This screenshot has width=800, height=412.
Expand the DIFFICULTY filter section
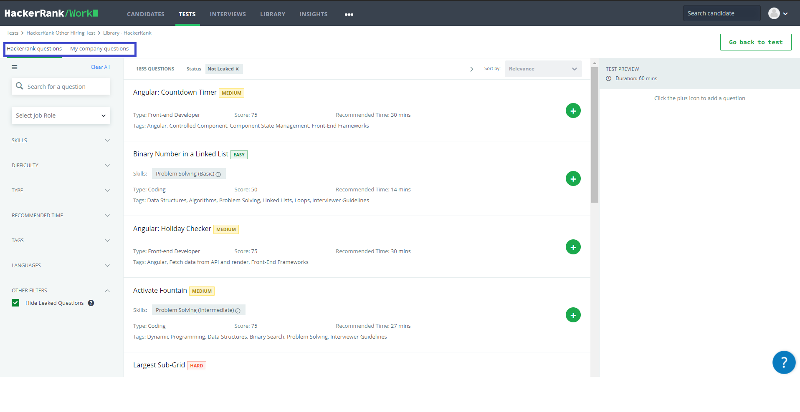point(61,166)
